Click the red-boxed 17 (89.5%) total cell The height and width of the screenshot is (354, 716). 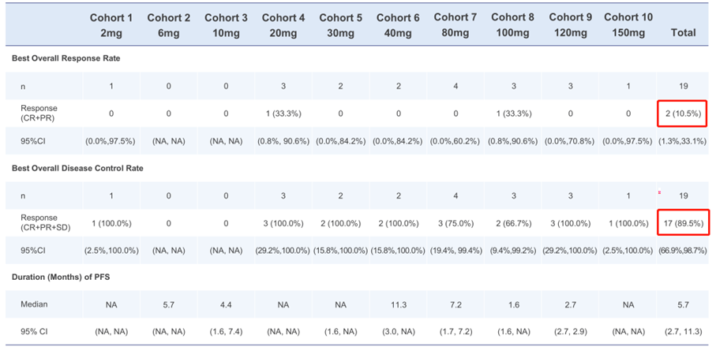tap(683, 223)
